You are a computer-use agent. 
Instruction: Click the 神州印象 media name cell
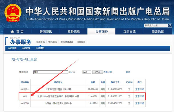pyautogui.click(x=25, y=103)
